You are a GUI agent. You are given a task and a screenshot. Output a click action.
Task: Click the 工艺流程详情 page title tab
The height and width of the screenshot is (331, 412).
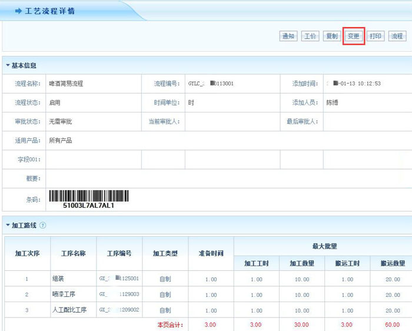click(x=50, y=11)
